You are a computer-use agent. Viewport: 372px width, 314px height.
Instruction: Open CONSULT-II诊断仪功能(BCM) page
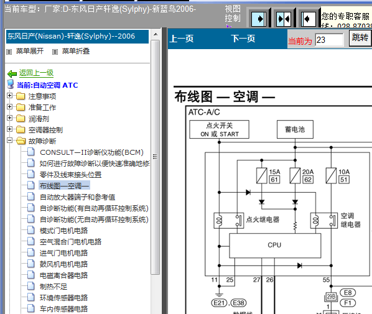[91, 152]
